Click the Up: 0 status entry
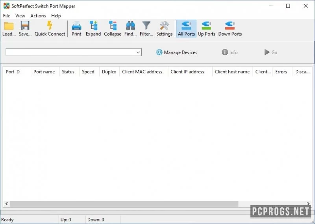315x224 pixels. tap(66, 220)
